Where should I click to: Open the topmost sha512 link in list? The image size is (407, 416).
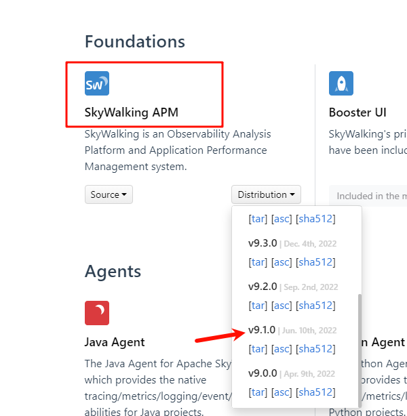pyautogui.click(x=315, y=219)
